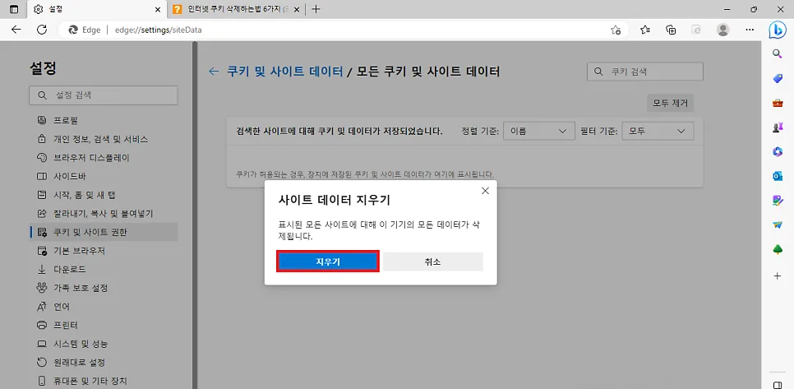Image resolution: width=794 pixels, height=389 pixels.
Task: Select 쿠키 및 사이트 권한 section
Action: click(x=104, y=232)
